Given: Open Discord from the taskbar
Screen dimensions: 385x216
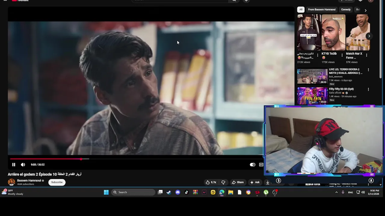Looking at the screenshot, I should 178,192.
